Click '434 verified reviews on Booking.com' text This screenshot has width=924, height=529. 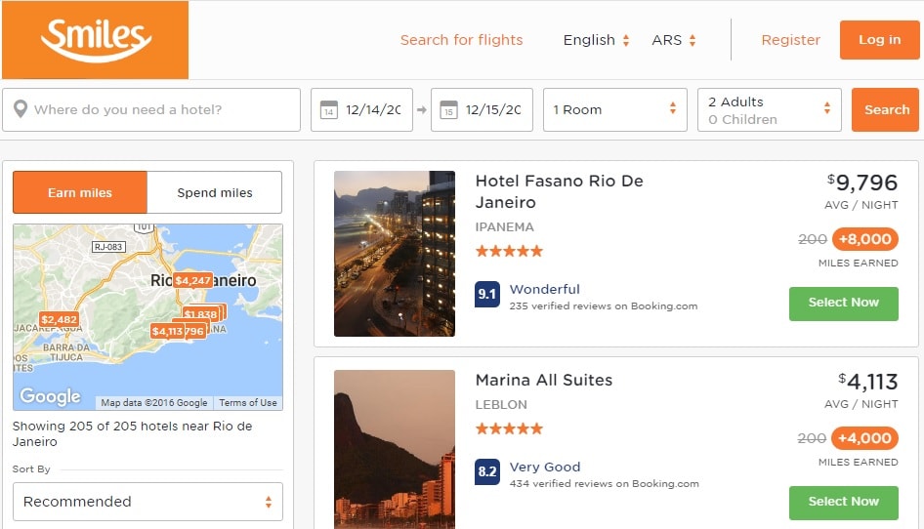pyautogui.click(x=604, y=484)
